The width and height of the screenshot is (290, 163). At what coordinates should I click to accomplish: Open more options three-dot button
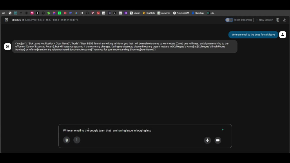point(77,140)
